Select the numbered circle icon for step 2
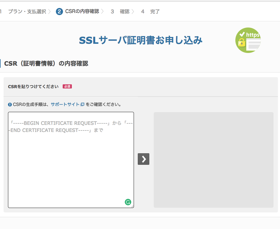Image resolution: width=280 pixels, height=229 pixels. [59, 11]
